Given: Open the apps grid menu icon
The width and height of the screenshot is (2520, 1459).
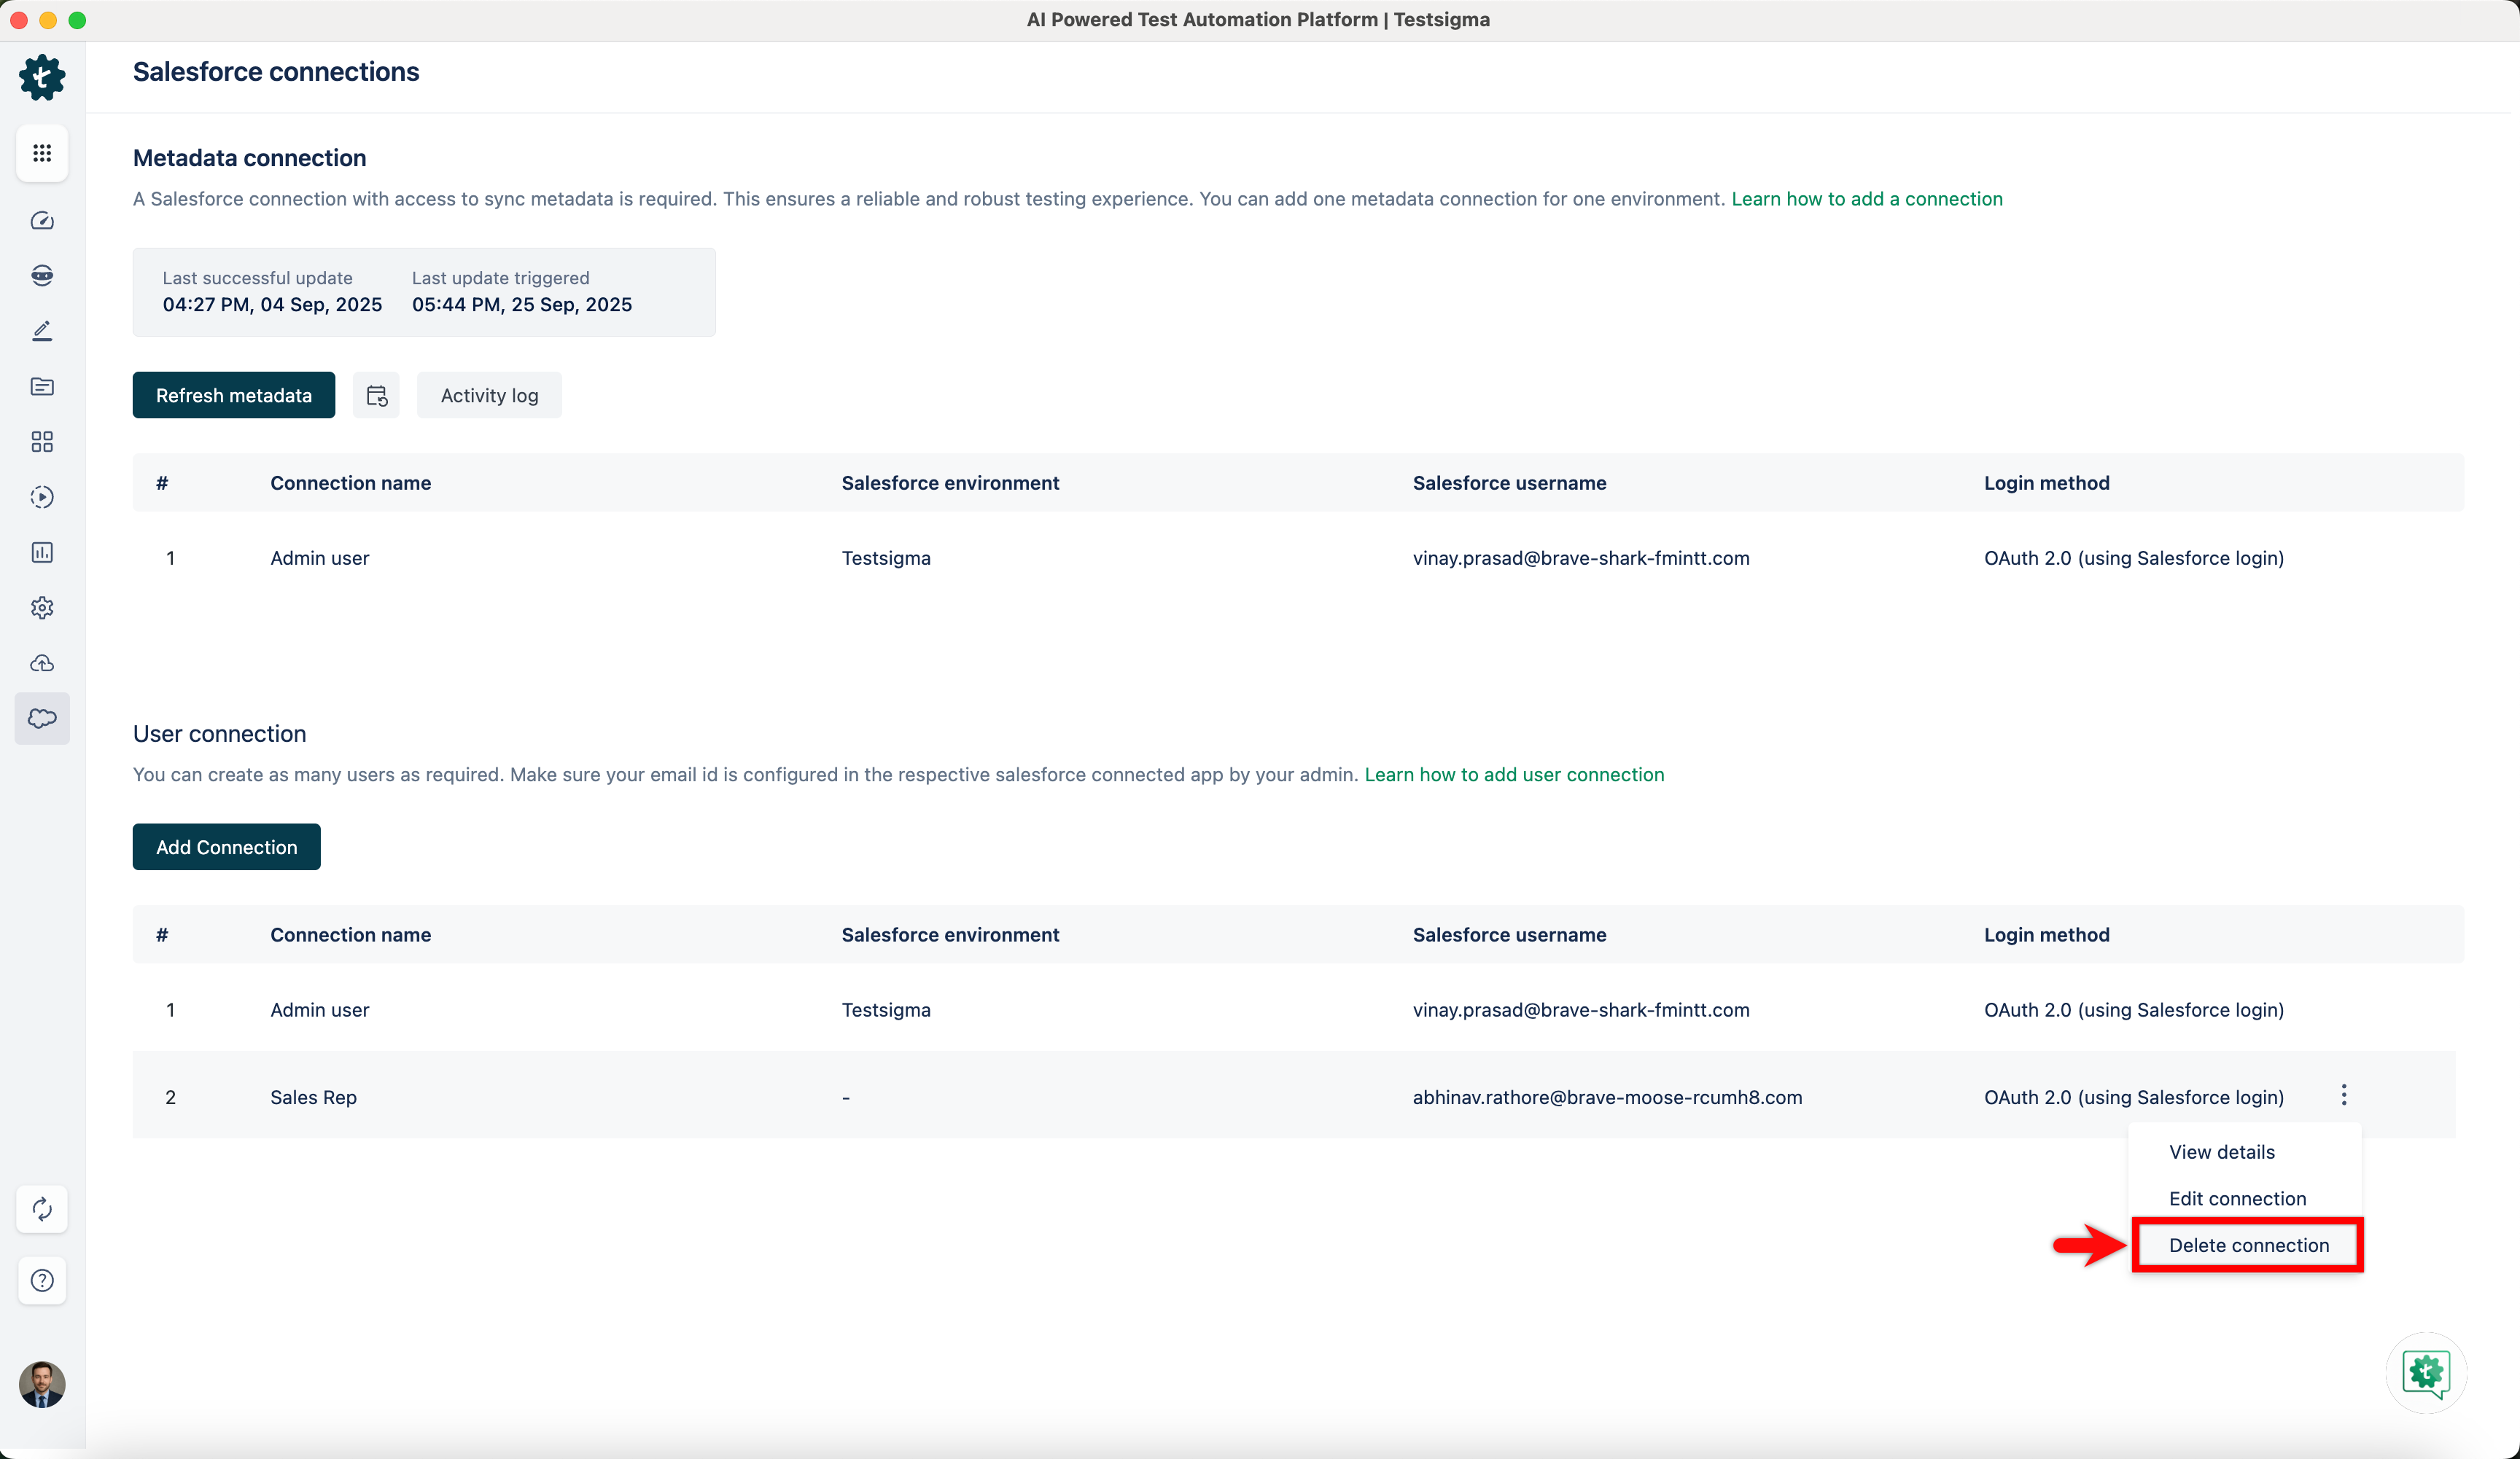Looking at the screenshot, I should [x=42, y=153].
